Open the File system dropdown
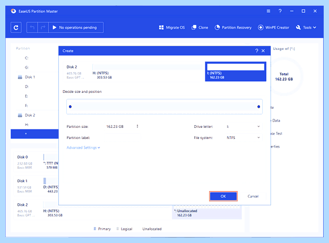This screenshot has height=243, width=329. pyautogui.click(x=244, y=137)
